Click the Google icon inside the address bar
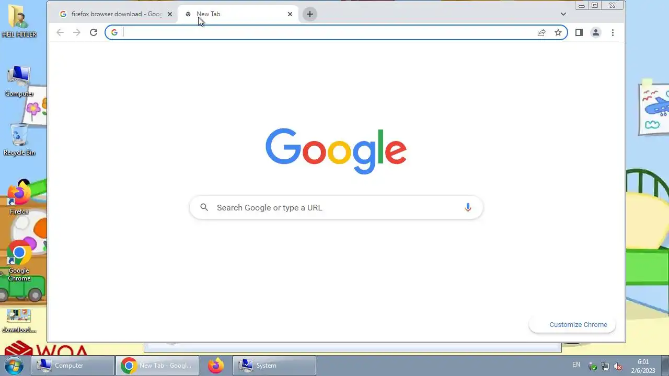The height and width of the screenshot is (376, 669). tap(114, 32)
